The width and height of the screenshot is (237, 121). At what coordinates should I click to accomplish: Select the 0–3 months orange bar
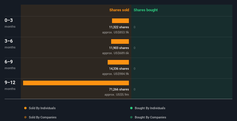click(x=120, y=21)
